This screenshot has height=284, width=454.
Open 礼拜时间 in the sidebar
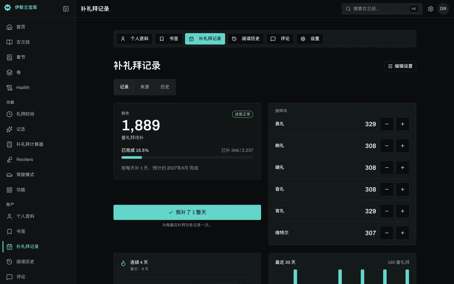pyautogui.click(x=38, y=114)
